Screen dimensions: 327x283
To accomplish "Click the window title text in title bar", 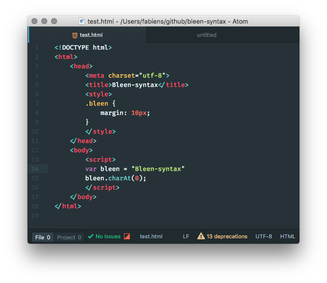I will (x=168, y=21).
